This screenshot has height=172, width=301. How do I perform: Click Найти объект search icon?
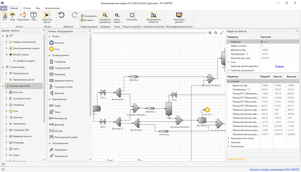117,15
